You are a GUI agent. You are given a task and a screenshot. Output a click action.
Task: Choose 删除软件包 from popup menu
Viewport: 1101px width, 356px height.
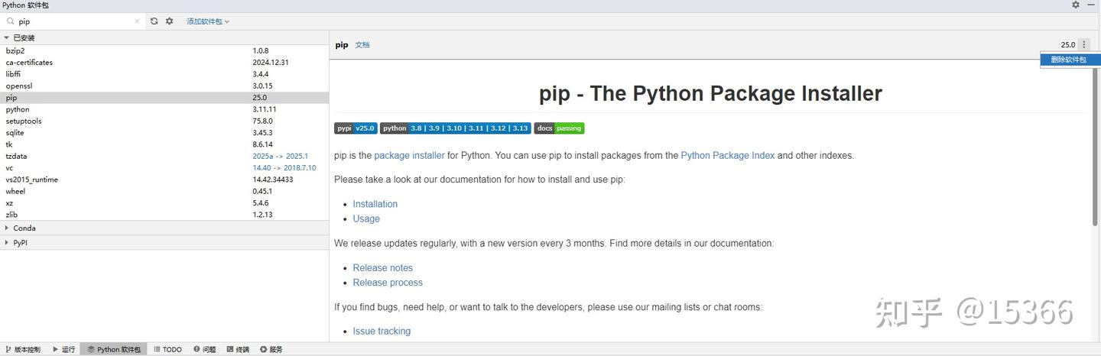point(1070,60)
